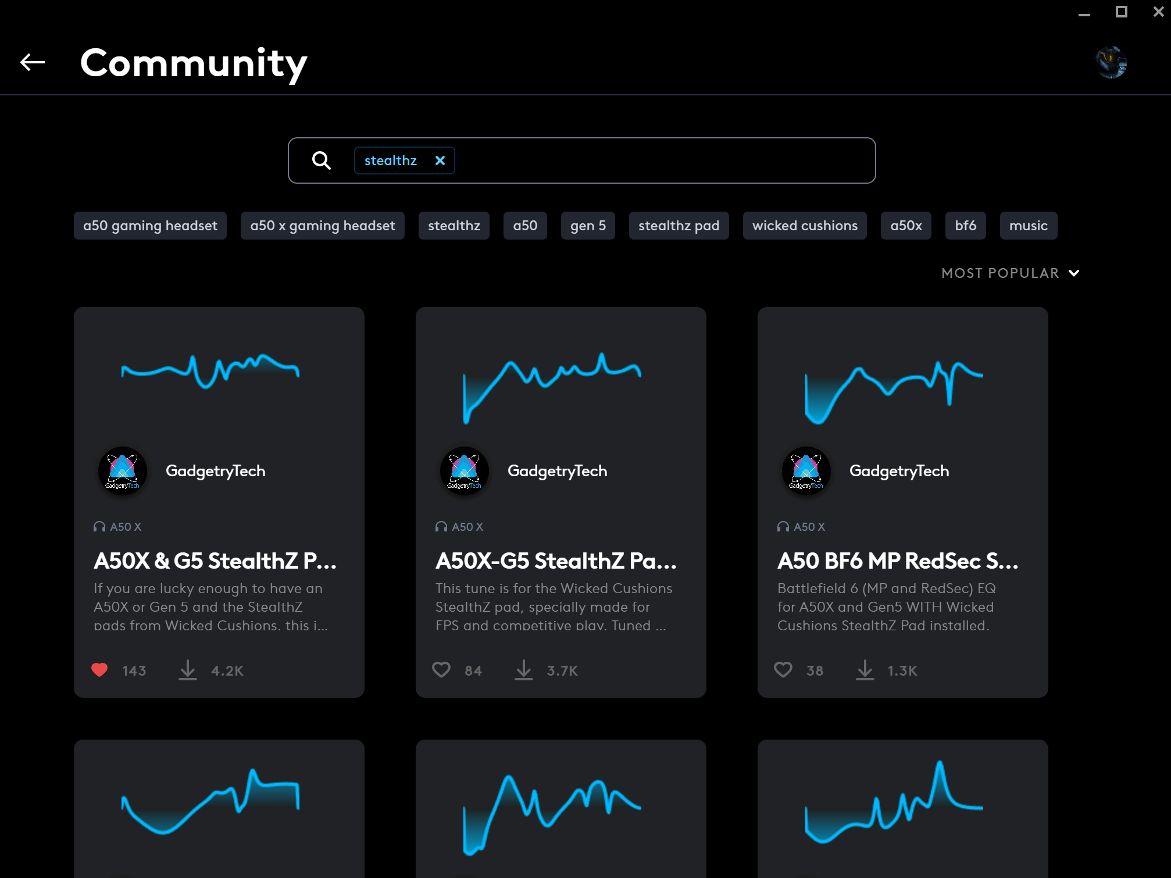Maximize the Community window
1171x878 pixels.
tap(1122, 12)
